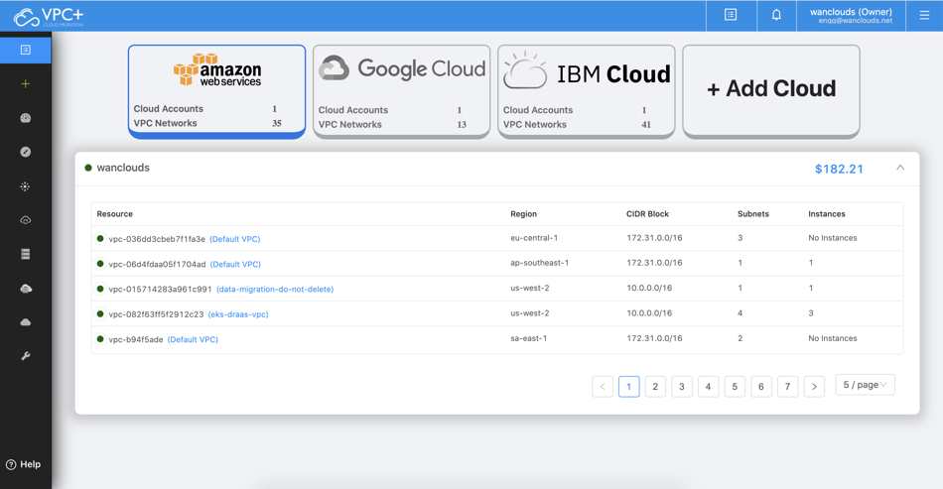Image resolution: width=943 pixels, height=489 pixels.
Task: Click the next page arrow
Action: point(814,387)
